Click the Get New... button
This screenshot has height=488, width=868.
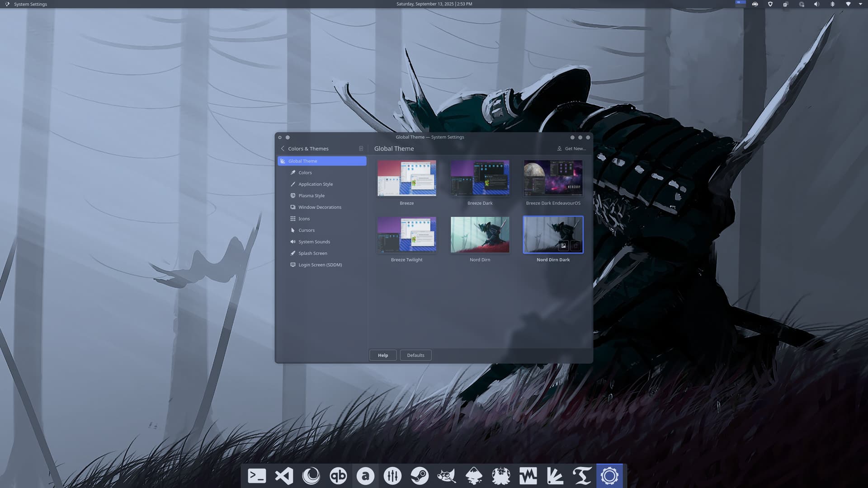click(x=571, y=149)
